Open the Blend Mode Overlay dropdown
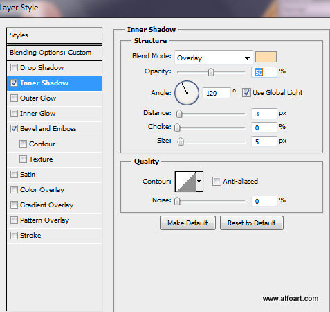Image resolution: width=330 pixels, height=312 pixels. (x=214, y=58)
